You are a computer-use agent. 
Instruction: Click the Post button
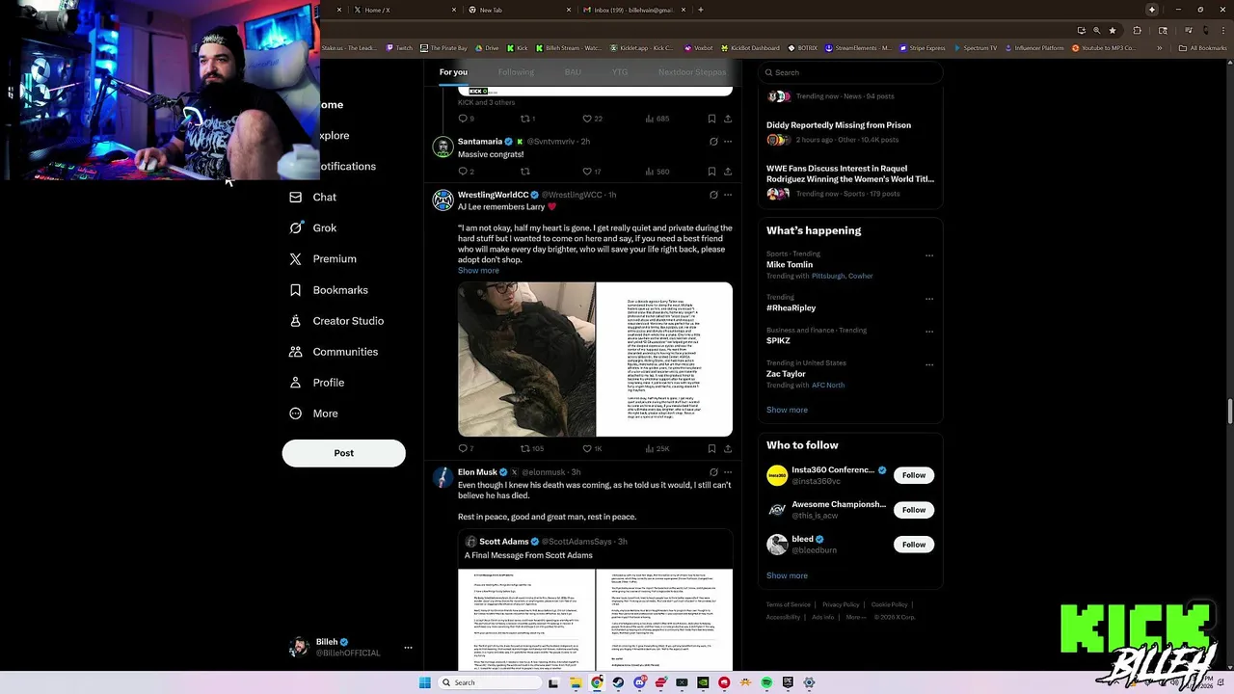tap(343, 453)
